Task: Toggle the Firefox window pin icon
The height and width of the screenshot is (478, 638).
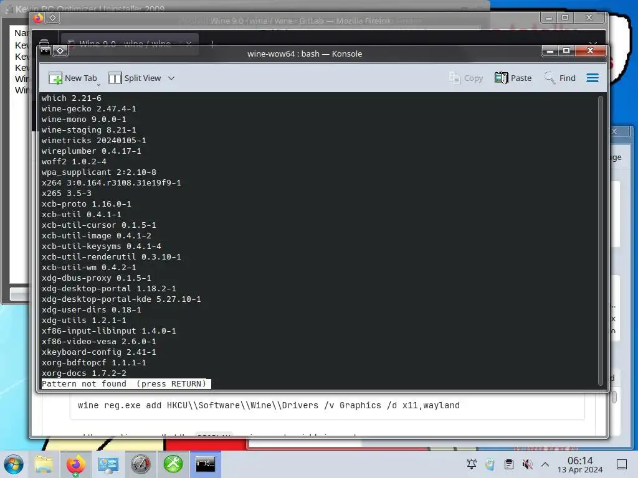Action: coord(52,18)
